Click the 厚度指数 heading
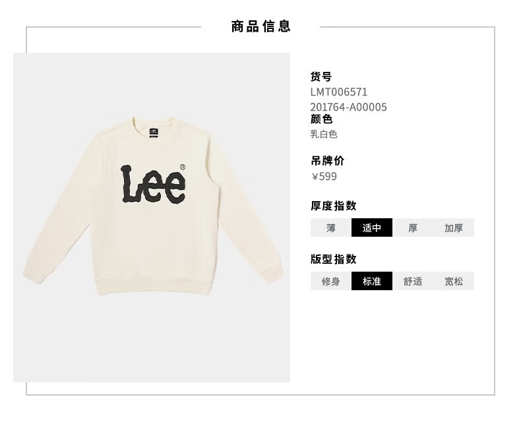Viewport: 521px width, 422px height. click(333, 206)
